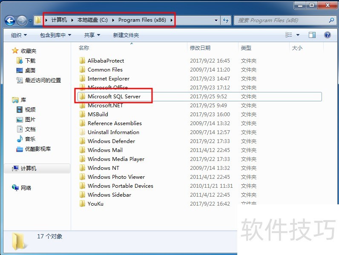Screen dimensions: 339x255
Task: Open the 共享 menu
Action: pos(92,35)
